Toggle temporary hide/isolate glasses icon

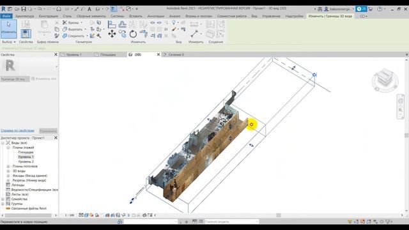tap(123, 215)
